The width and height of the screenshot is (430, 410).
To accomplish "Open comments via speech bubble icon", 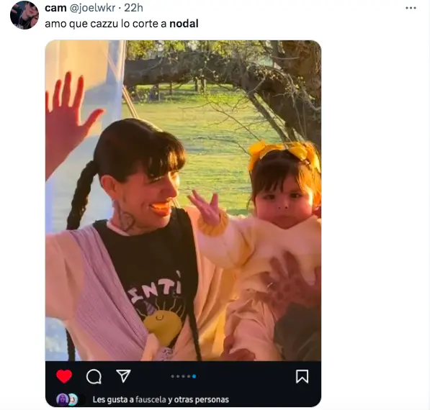I will (94, 377).
